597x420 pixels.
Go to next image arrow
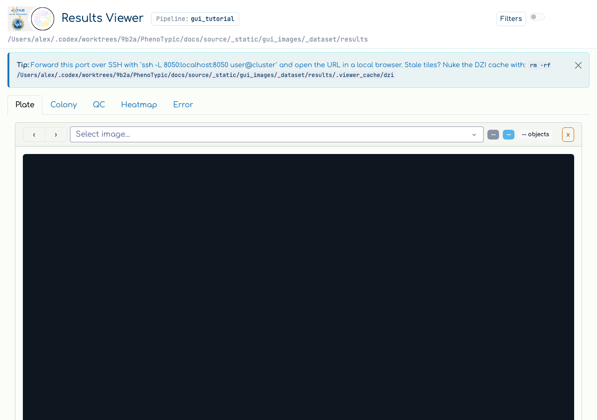56,134
